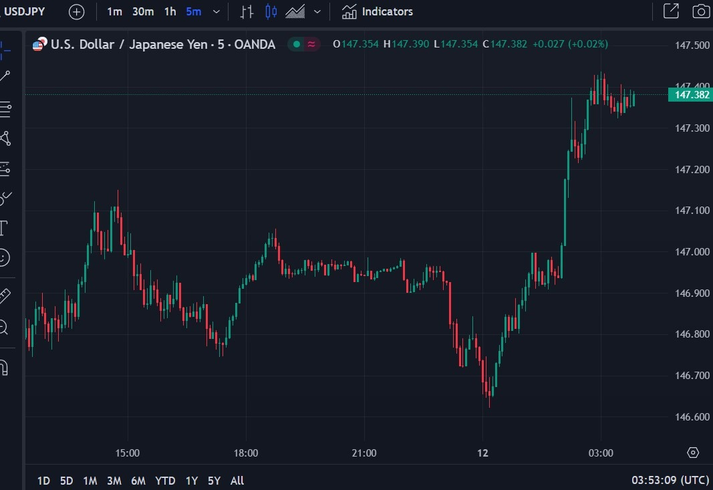Click the close value C147.382

(505, 44)
